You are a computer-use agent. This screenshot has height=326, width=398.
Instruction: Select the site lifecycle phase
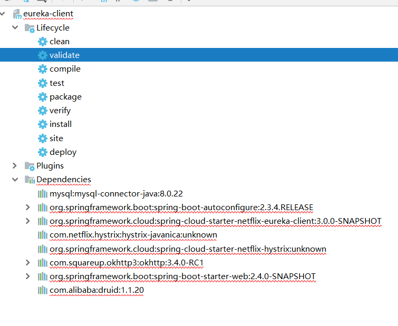[x=56, y=139]
